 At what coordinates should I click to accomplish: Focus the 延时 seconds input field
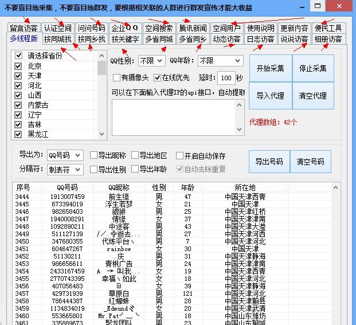pyautogui.click(x=226, y=78)
